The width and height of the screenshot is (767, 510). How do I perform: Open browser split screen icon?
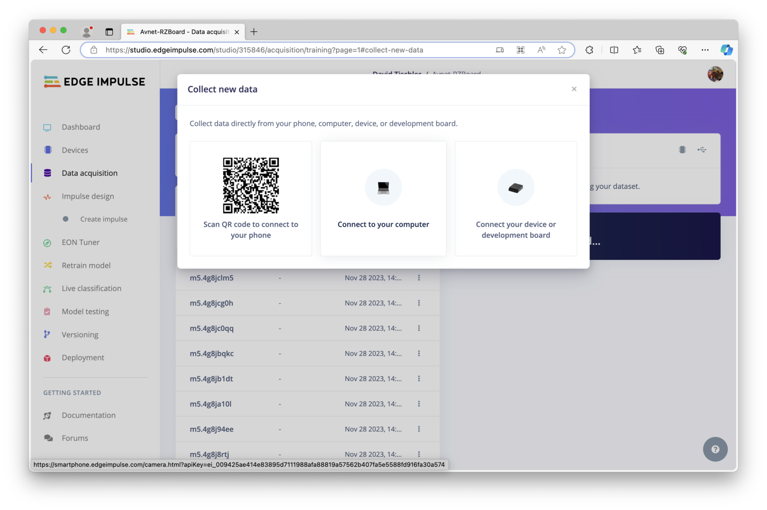(x=614, y=50)
